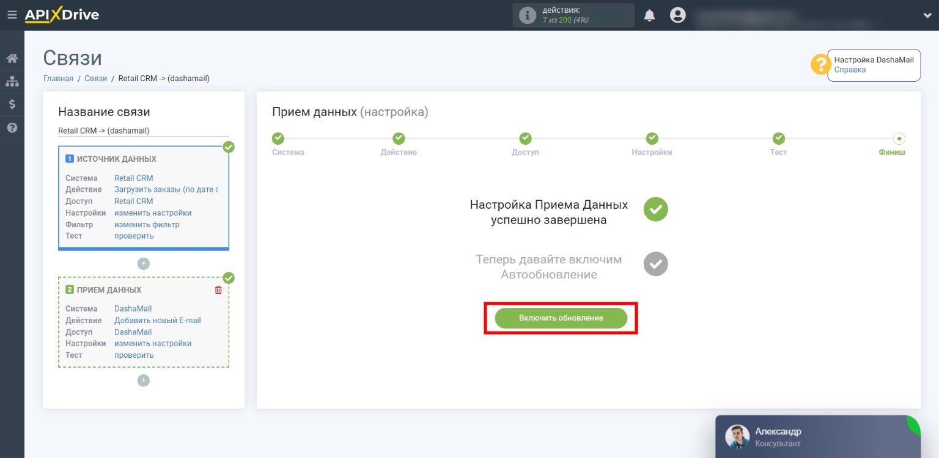
Task: Go to Home sidebar icon
Action: [12, 59]
